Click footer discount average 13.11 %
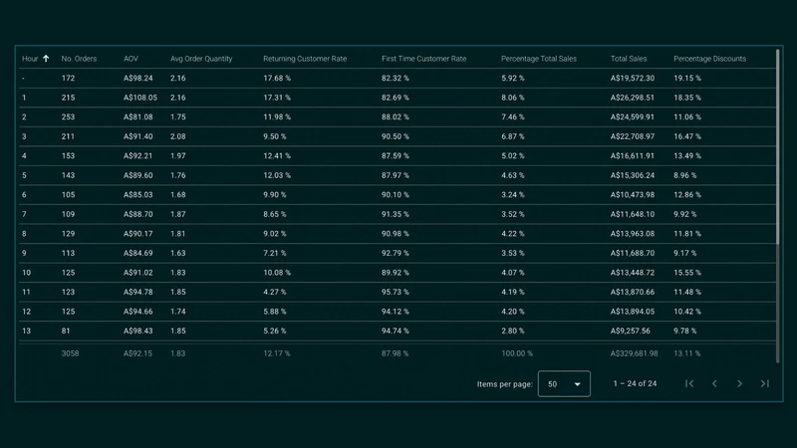Image resolution: width=797 pixels, height=448 pixels. click(x=687, y=353)
